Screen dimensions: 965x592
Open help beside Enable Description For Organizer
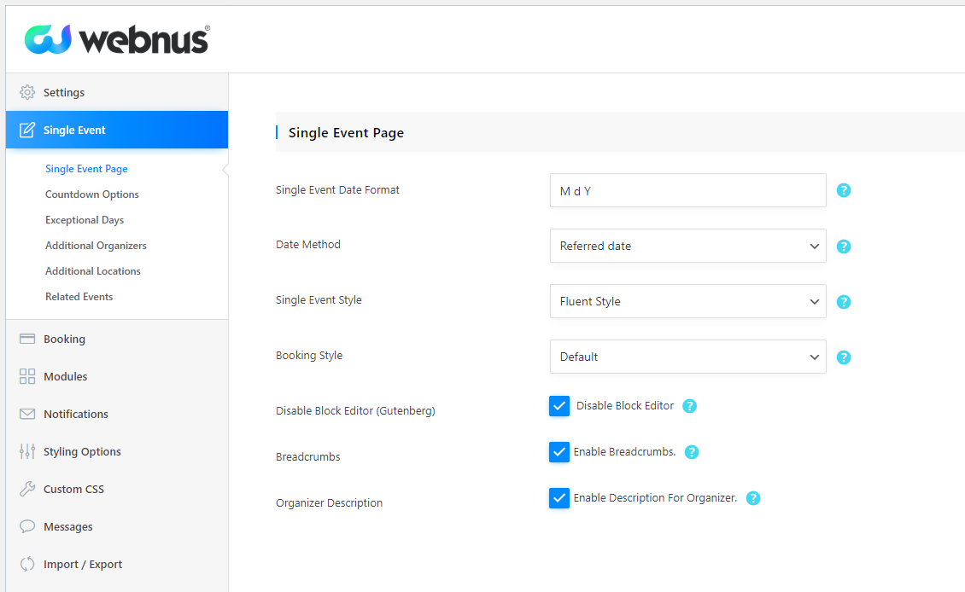pos(753,498)
